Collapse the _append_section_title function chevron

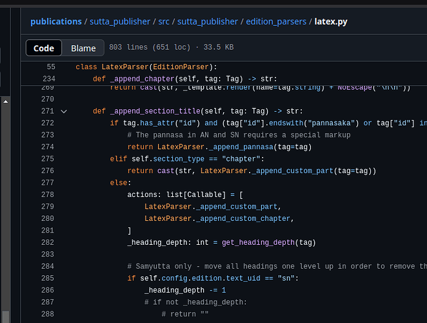click(64, 111)
